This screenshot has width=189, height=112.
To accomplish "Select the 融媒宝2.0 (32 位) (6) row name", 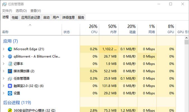I will [29, 86].
